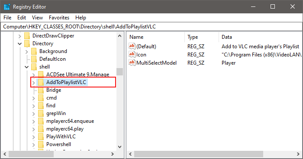
Task: Select the DefaultIcon key label
Action: pos(52,59)
